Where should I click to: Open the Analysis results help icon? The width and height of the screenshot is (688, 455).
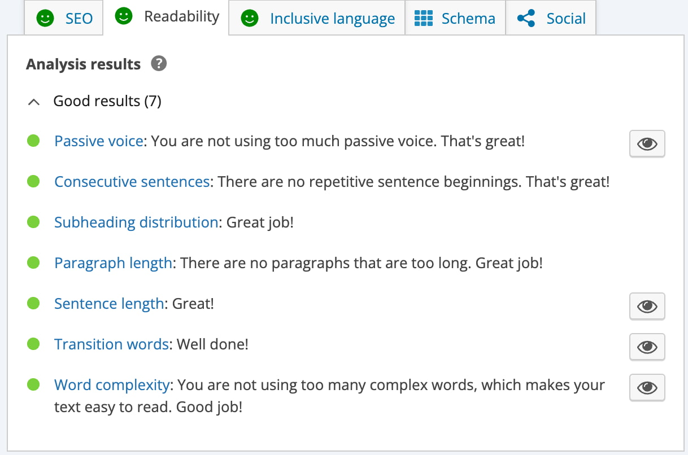pyautogui.click(x=159, y=64)
